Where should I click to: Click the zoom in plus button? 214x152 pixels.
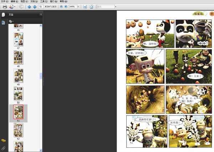66,6
